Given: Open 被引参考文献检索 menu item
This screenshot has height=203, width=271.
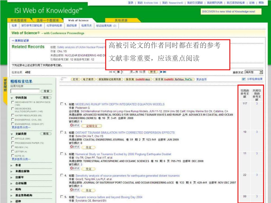Looking at the screenshot, I should [32, 26].
